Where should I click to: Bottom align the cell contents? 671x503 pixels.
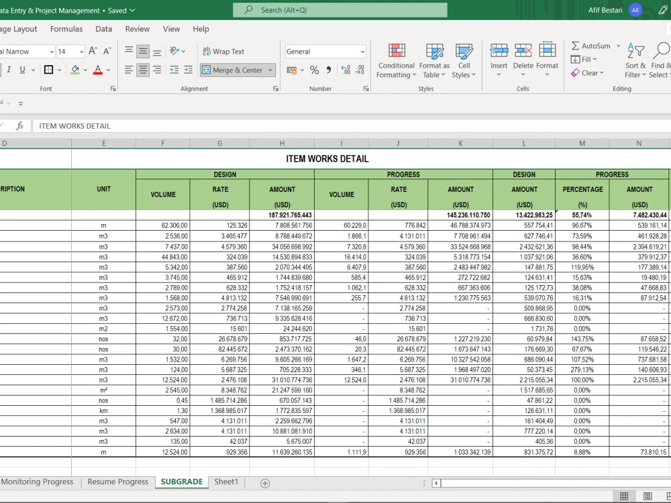[157, 52]
